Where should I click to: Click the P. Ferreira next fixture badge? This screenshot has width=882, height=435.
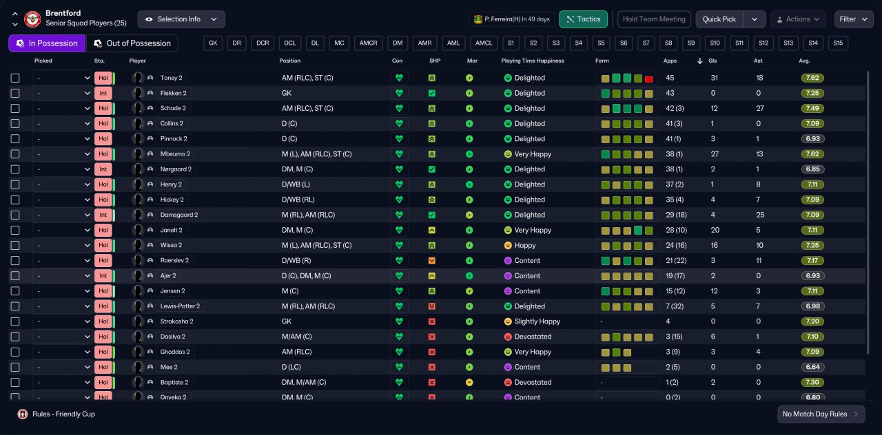511,19
